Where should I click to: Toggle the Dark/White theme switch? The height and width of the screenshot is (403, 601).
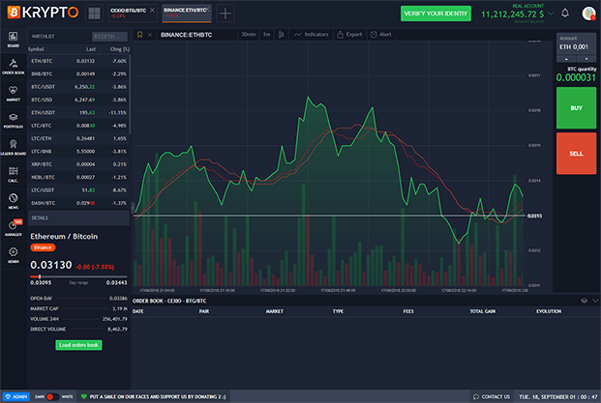tap(53, 397)
